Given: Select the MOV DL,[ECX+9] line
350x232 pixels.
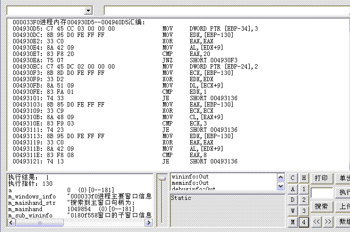Looking at the screenshot, I should pyautogui.click(x=118, y=86).
